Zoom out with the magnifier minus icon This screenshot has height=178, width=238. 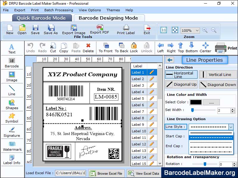(214, 30)
